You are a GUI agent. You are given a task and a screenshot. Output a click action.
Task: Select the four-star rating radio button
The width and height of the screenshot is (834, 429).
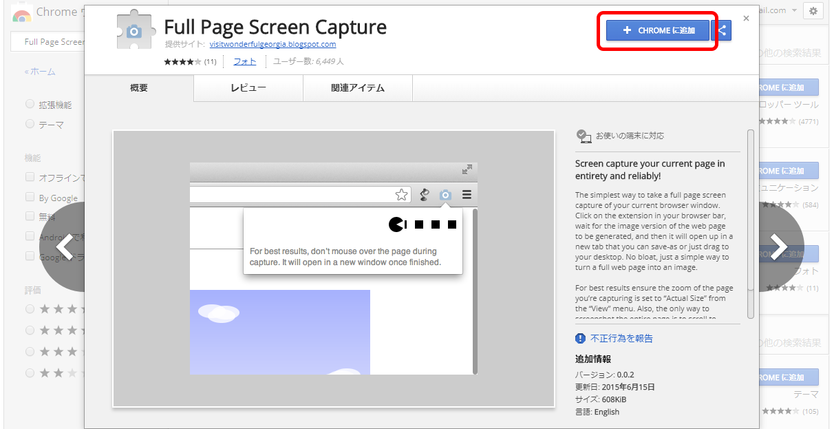[x=30, y=330]
